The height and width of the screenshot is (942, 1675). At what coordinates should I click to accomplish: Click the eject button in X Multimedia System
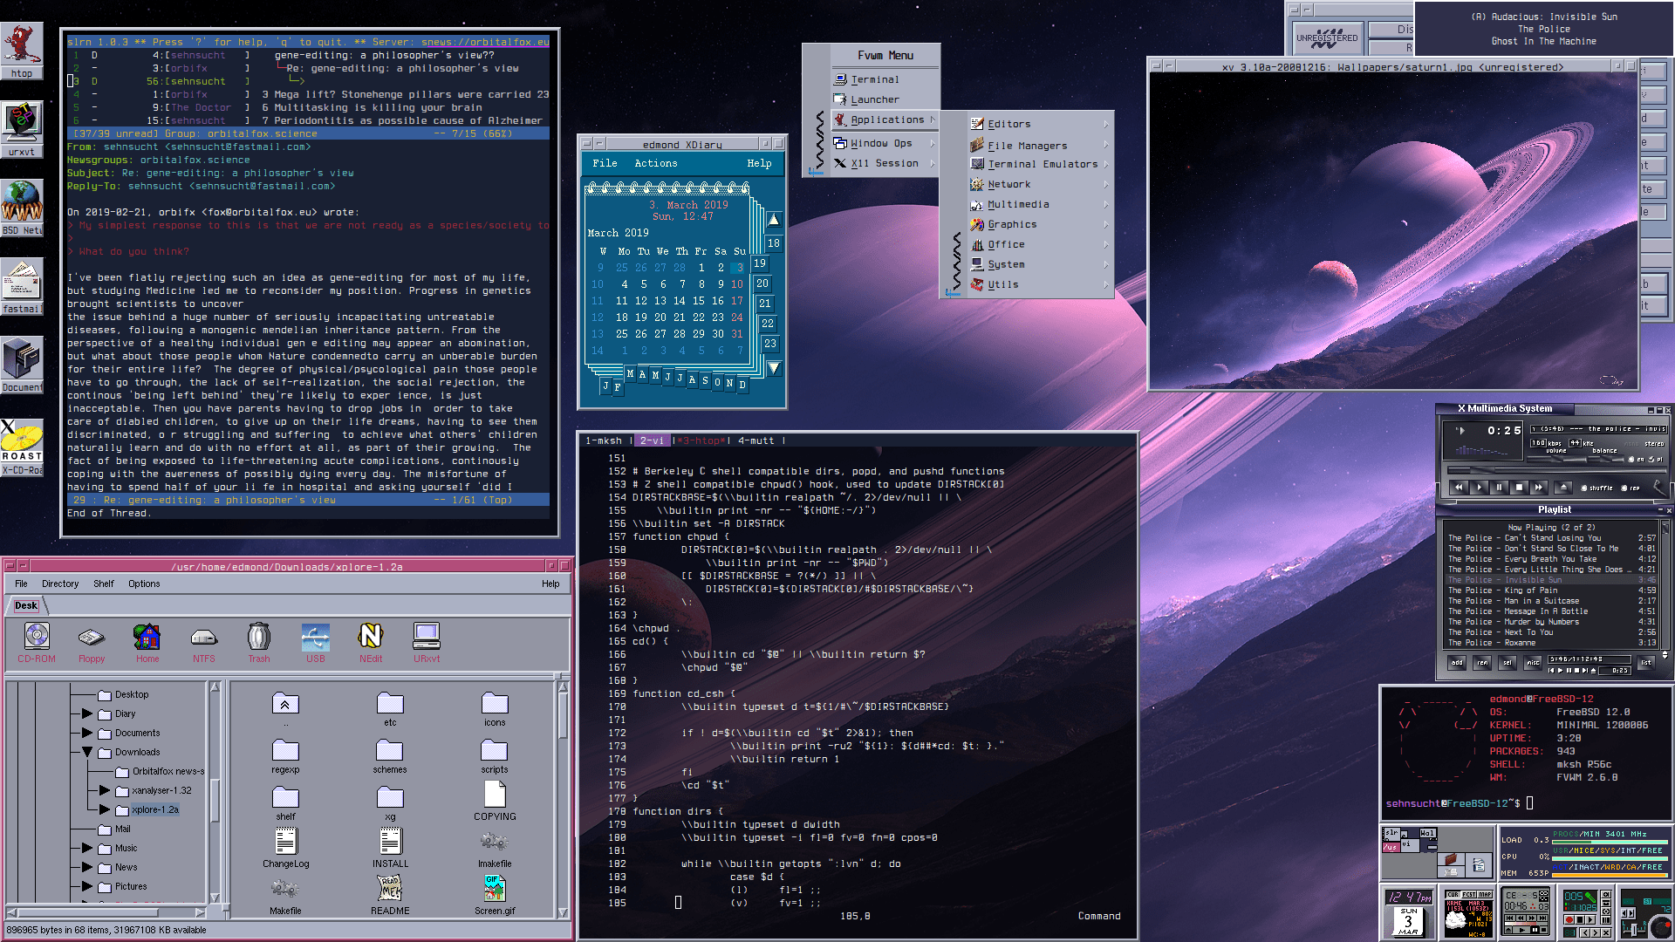(x=1563, y=487)
